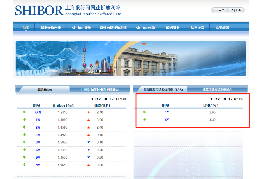This screenshot has height=179, width=272.
Task: Select the 最新Shibor tab
Action: [x=45, y=89]
